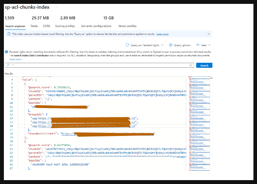
Task: Open the spg URL ending in :53
Action: click(87, 122)
